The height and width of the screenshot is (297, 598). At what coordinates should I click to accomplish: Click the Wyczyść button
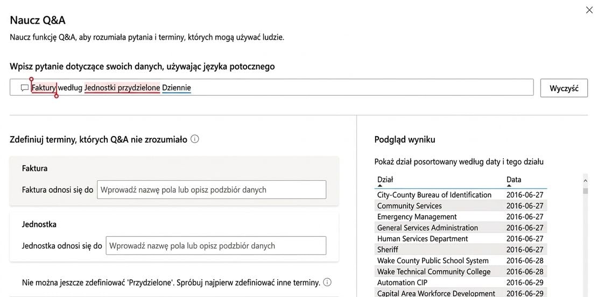pyautogui.click(x=564, y=88)
